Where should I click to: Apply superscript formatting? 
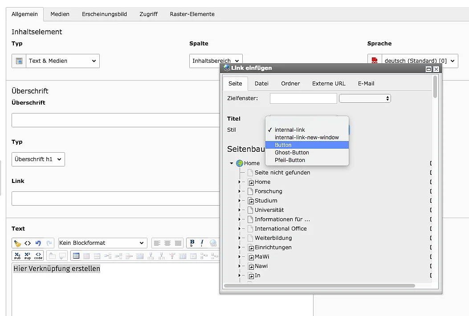pyautogui.click(x=28, y=255)
